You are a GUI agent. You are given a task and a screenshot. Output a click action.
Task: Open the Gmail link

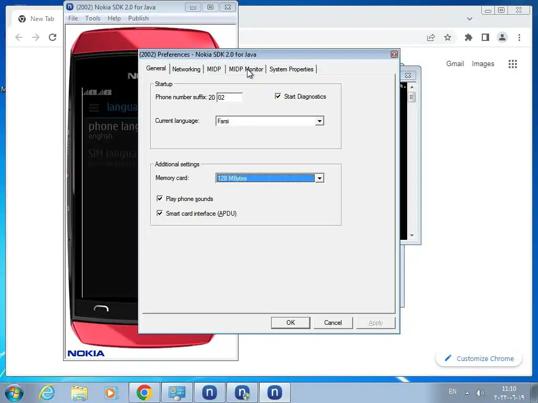pyautogui.click(x=455, y=63)
